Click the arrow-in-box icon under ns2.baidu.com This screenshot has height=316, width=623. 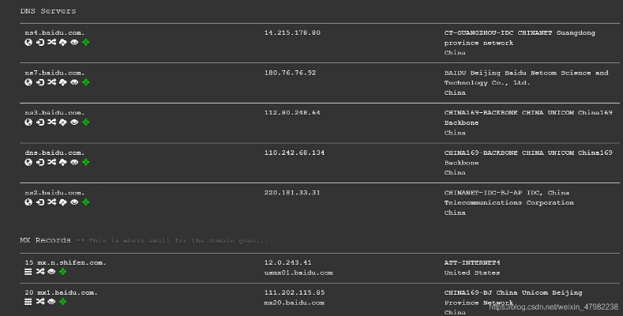40,202
